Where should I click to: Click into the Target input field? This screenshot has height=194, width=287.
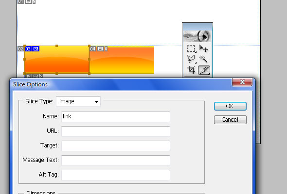point(116,146)
